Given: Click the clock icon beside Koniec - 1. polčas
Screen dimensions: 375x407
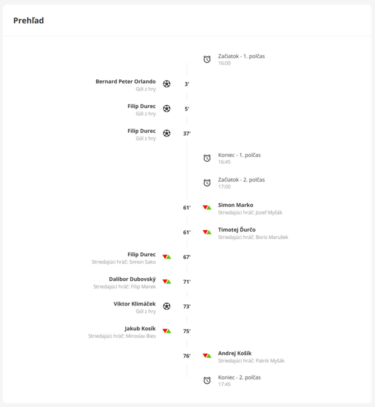Looking at the screenshot, I should pyautogui.click(x=207, y=158).
